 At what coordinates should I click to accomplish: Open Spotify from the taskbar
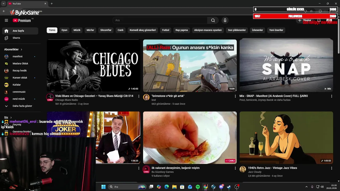point(198,187)
